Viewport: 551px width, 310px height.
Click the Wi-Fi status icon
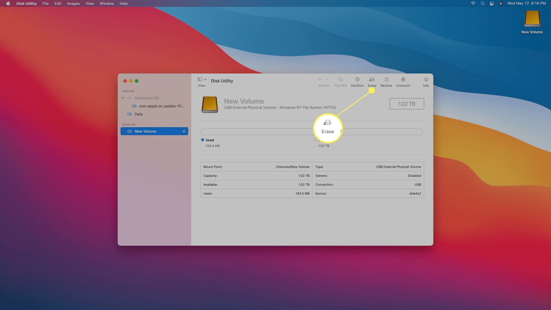click(473, 3)
